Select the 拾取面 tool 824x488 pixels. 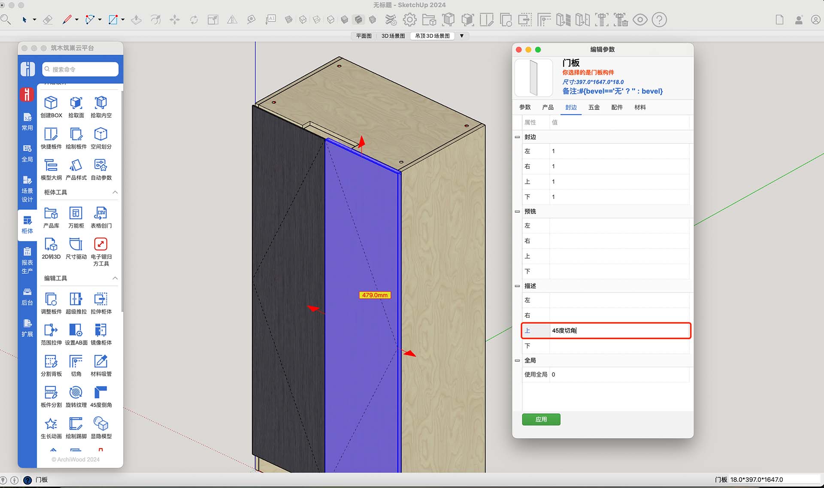(x=76, y=103)
